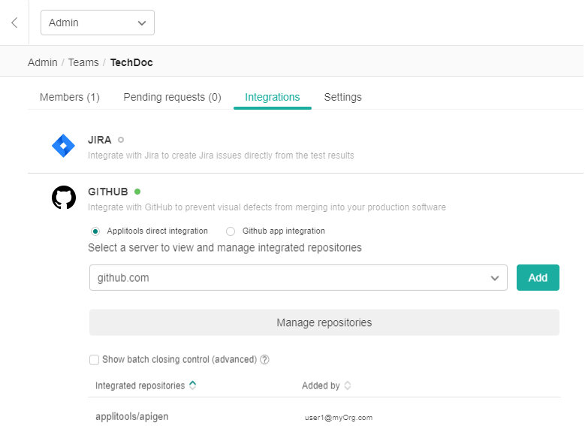Viewport: 585px width, 426px height.
Task: Click the Manage repositories button
Action: [324, 323]
